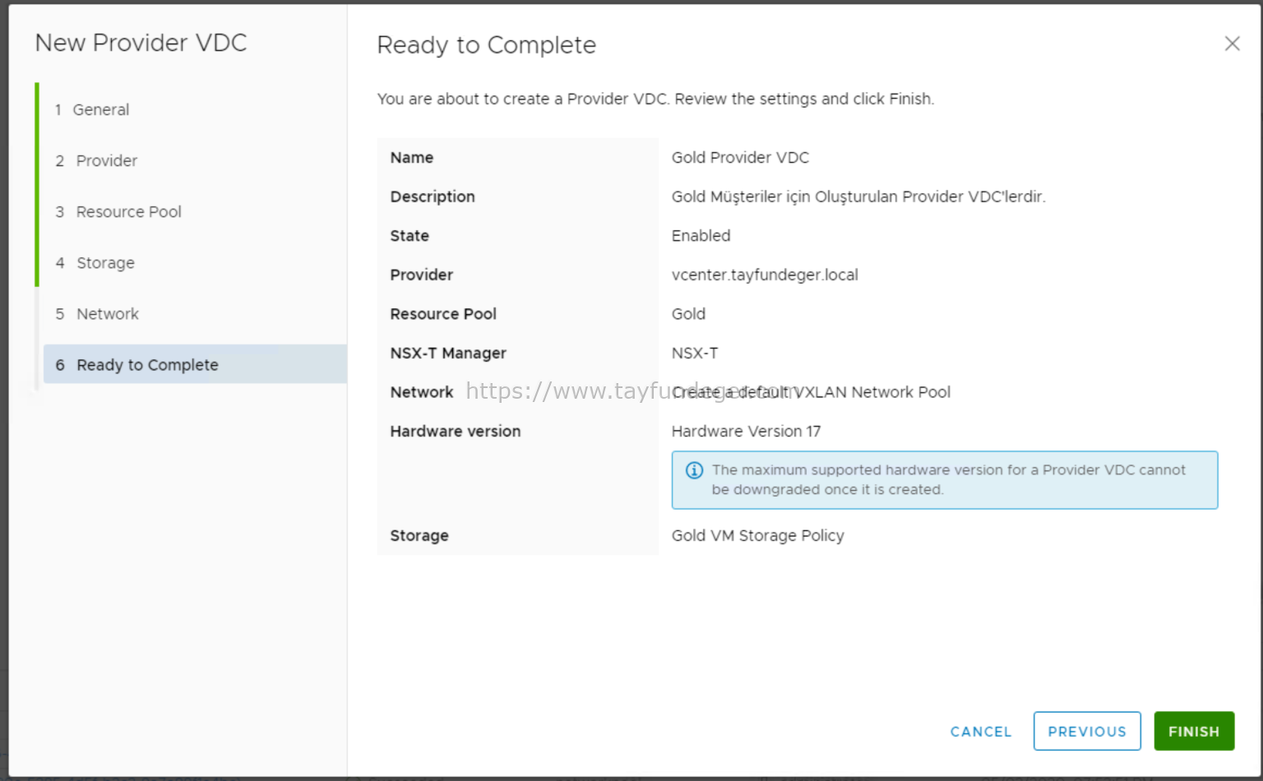Select the NSX-T Manager value

[x=696, y=353]
